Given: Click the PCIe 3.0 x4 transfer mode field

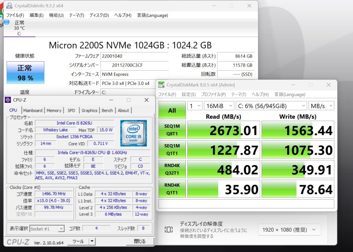Looking at the screenshot, I should [x=128, y=83].
